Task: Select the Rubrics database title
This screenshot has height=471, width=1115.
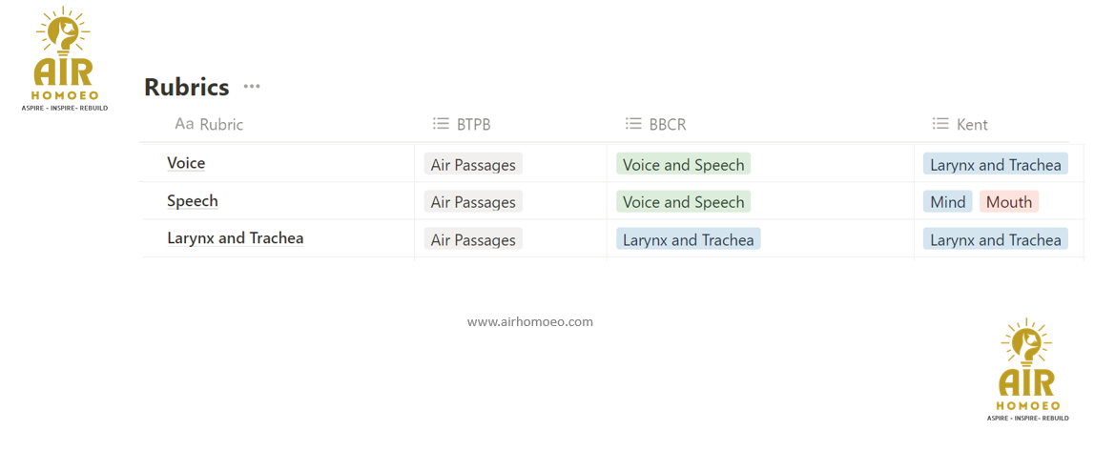Action: pyautogui.click(x=187, y=87)
